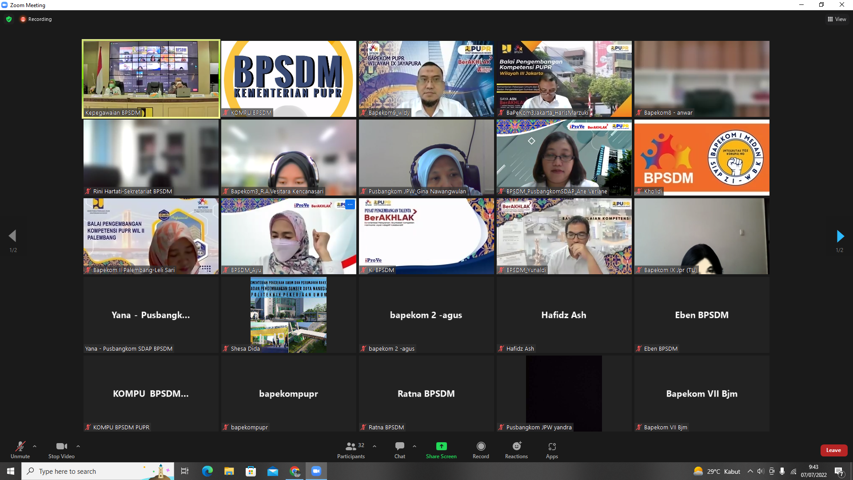Open the Participants panel
The height and width of the screenshot is (480, 853).
tap(351, 450)
